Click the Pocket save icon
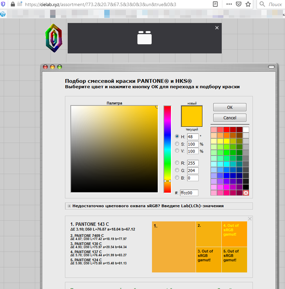 tap(239, 5)
